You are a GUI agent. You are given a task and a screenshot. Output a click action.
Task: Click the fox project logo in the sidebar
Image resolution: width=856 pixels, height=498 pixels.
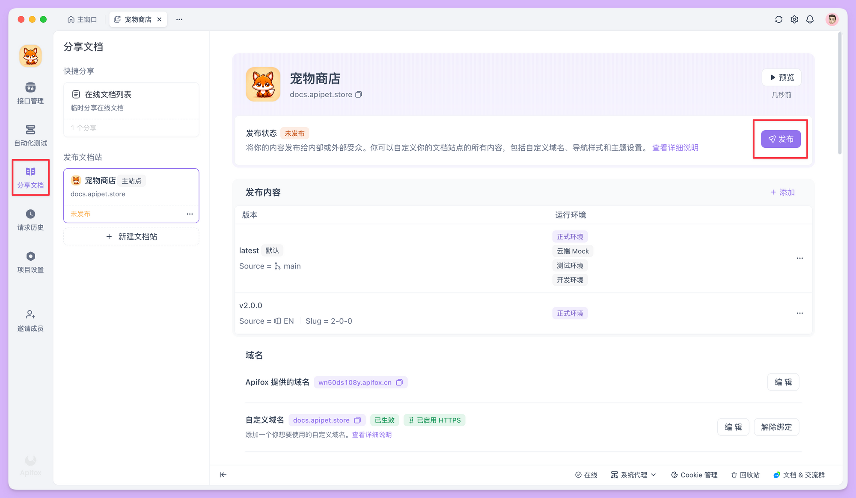pos(30,56)
